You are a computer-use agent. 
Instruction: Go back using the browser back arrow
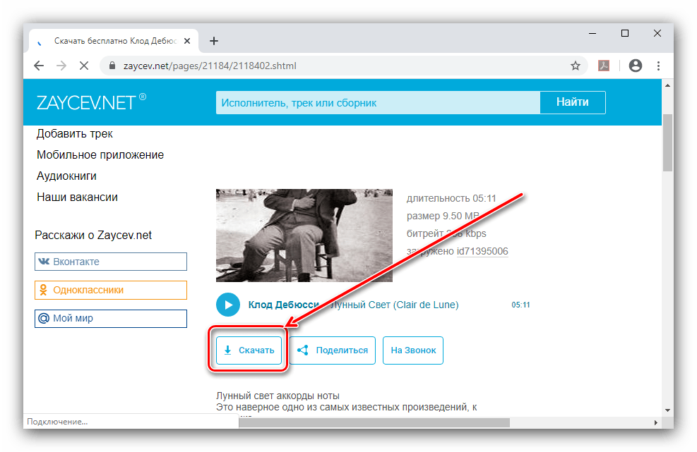point(39,66)
